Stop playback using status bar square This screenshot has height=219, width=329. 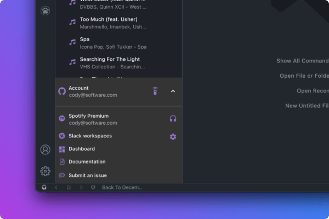point(69,187)
